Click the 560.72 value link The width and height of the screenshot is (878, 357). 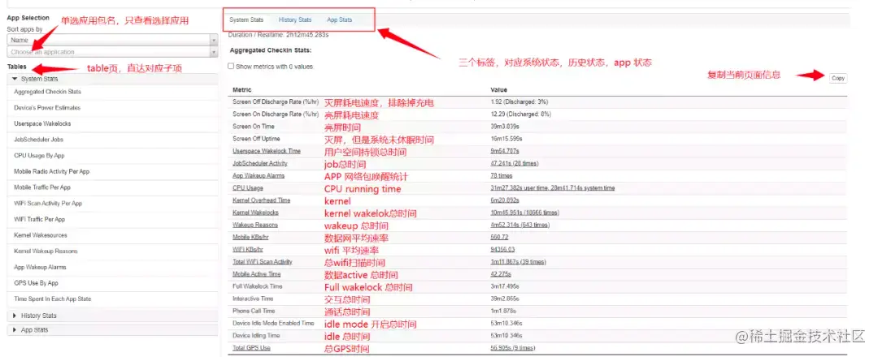pyautogui.click(x=499, y=237)
